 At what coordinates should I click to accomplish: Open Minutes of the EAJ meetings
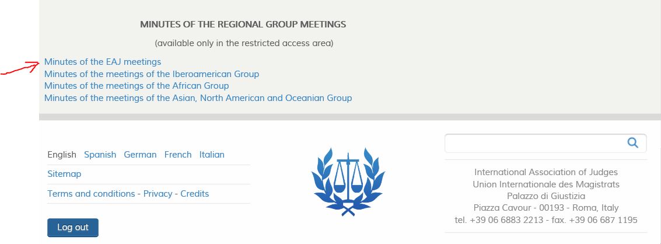(x=103, y=62)
